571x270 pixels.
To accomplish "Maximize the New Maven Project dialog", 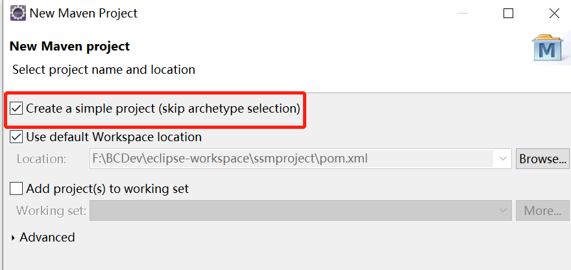I will [508, 13].
